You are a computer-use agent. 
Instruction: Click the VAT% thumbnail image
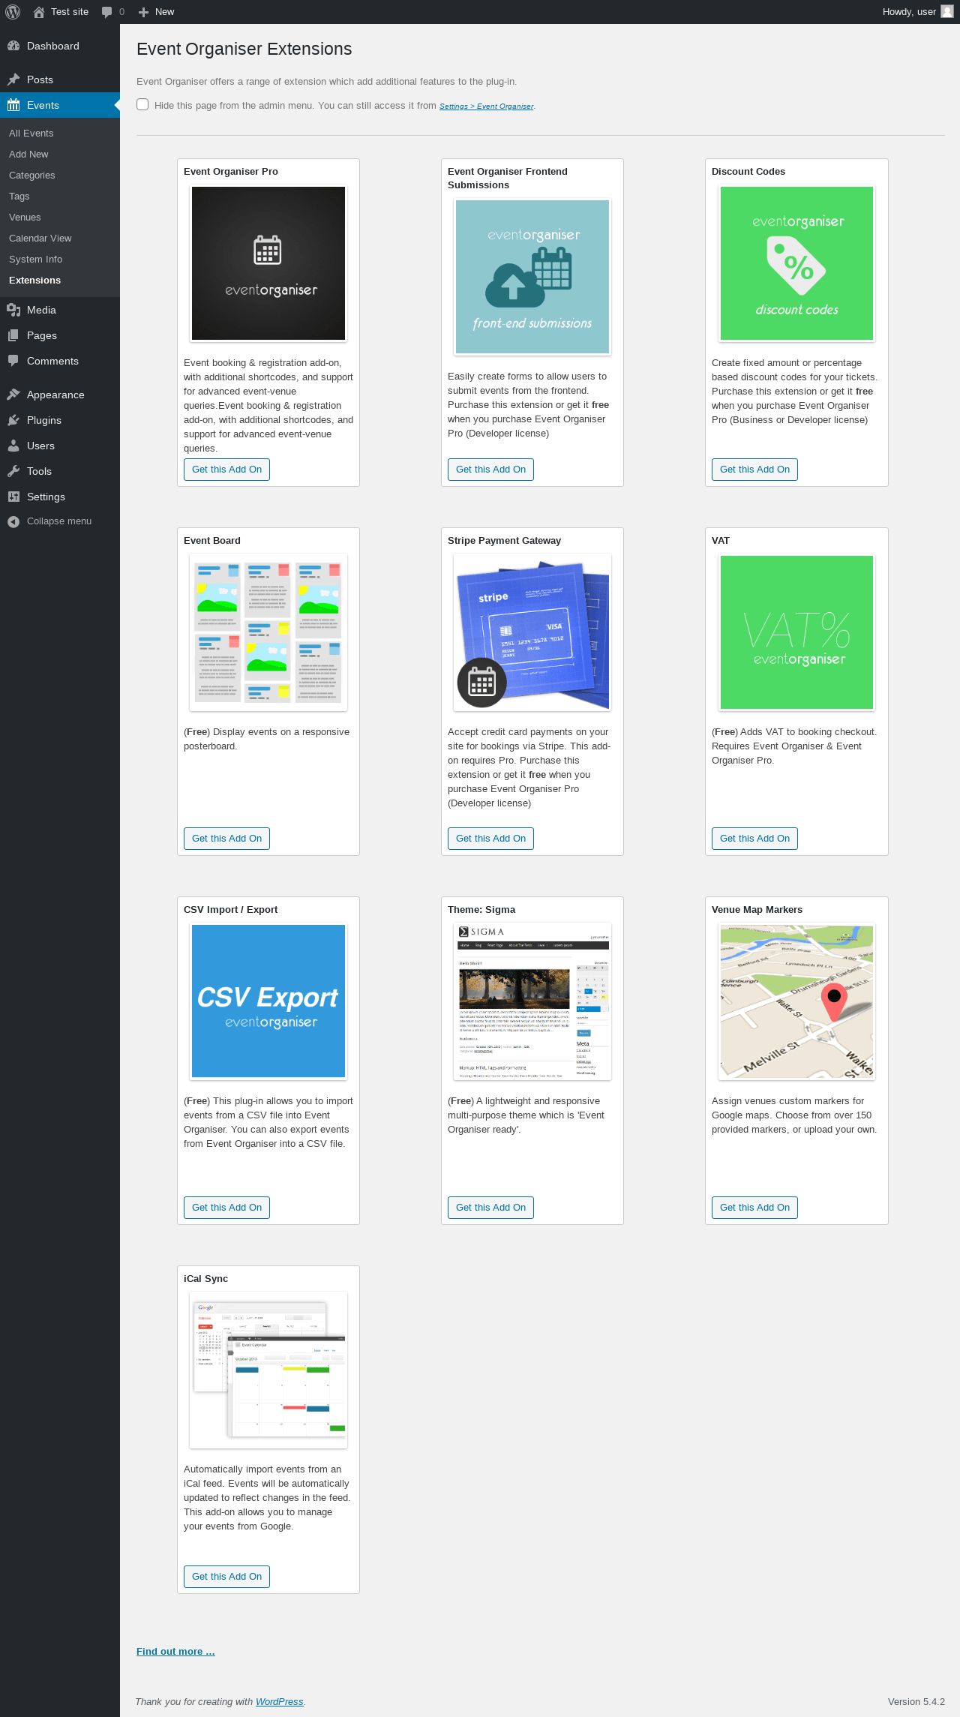pos(796,632)
